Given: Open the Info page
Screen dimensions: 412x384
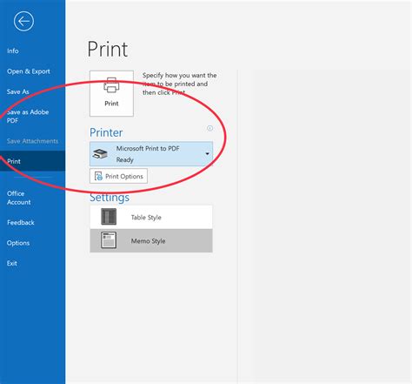Looking at the screenshot, I should 13,51.
